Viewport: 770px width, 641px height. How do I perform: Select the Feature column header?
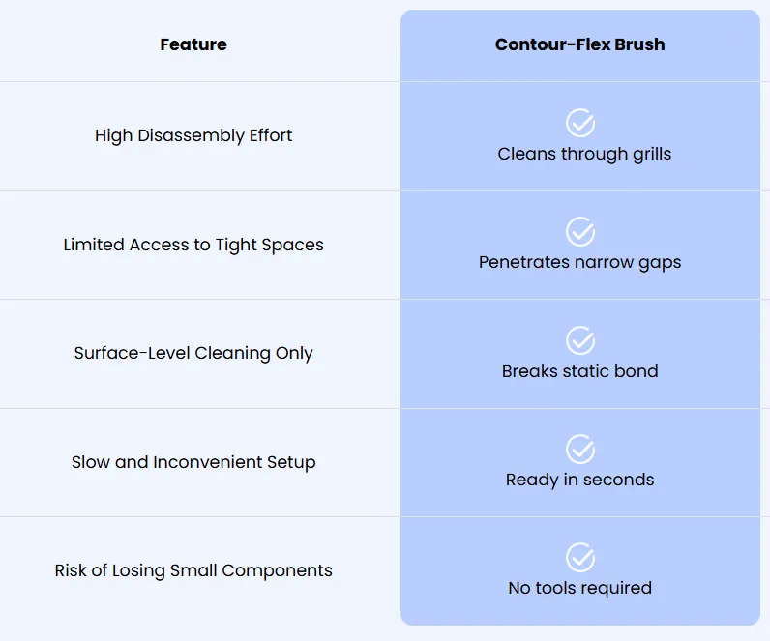click(193, 44)
